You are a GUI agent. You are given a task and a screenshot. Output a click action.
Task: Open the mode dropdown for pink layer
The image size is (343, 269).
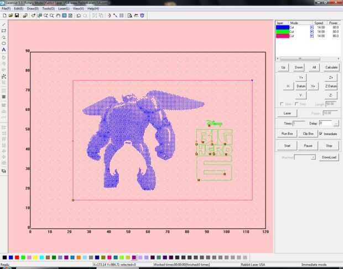click(x=311, y=36)
